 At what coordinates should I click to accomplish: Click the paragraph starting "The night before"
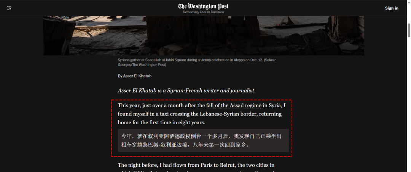[196, 167]
